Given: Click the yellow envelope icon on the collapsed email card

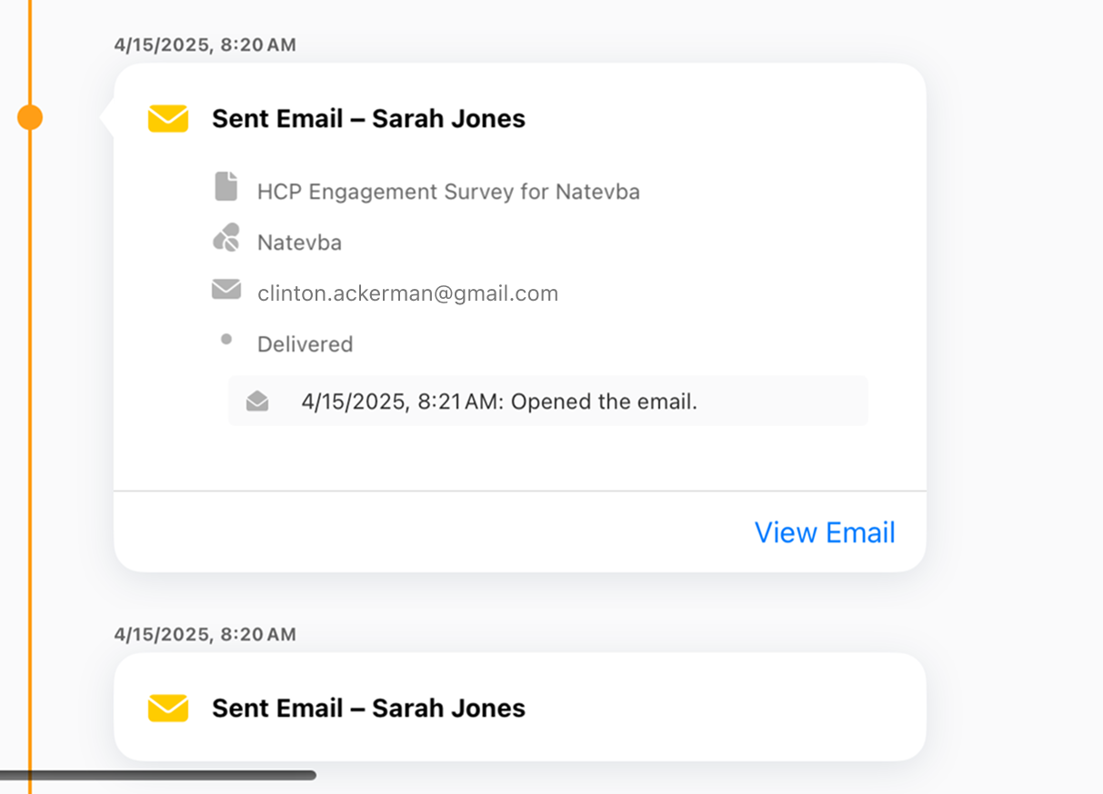Looking at the screenshot, I should [x=168, y=708].
